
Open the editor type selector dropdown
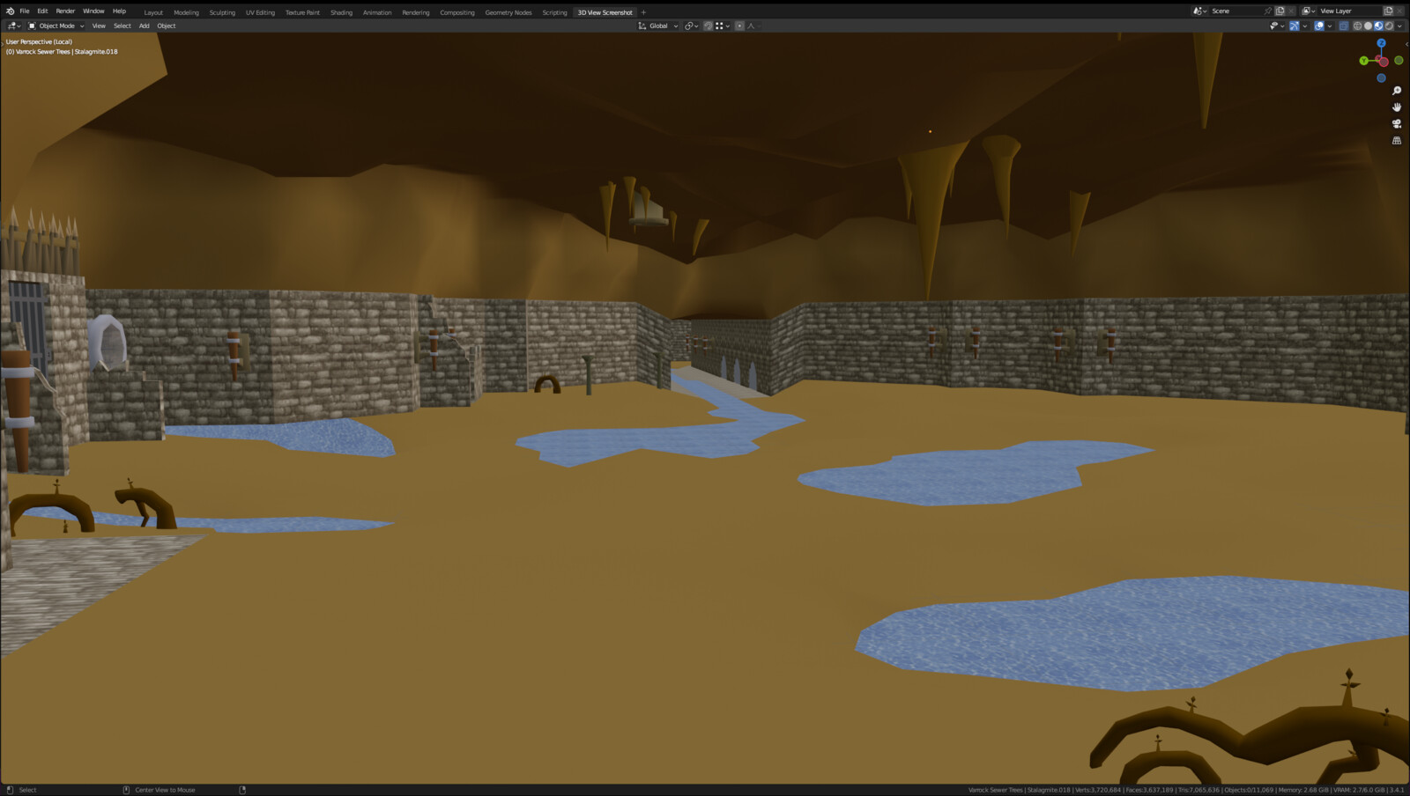pyautogui.click(x=13, y=26)
